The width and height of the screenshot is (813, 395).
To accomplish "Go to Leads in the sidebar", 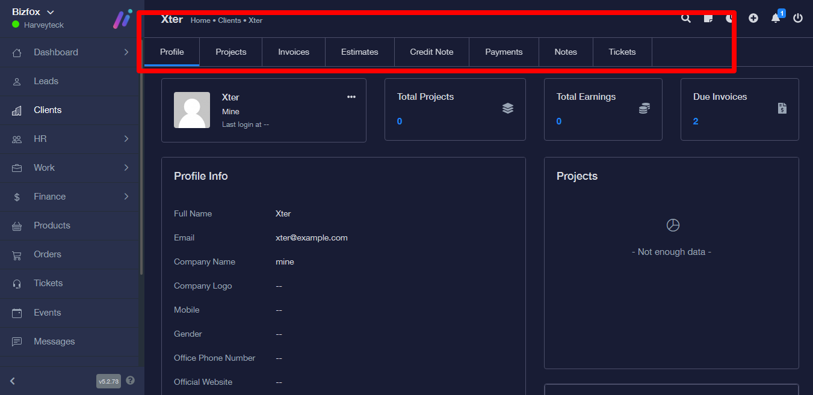I will [46, 81].
